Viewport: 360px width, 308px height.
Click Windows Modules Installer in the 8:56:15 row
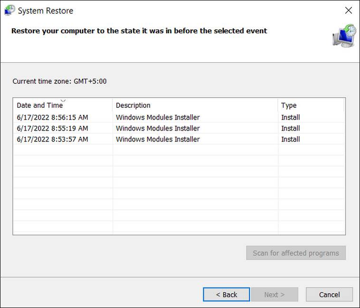click(158, 117)
